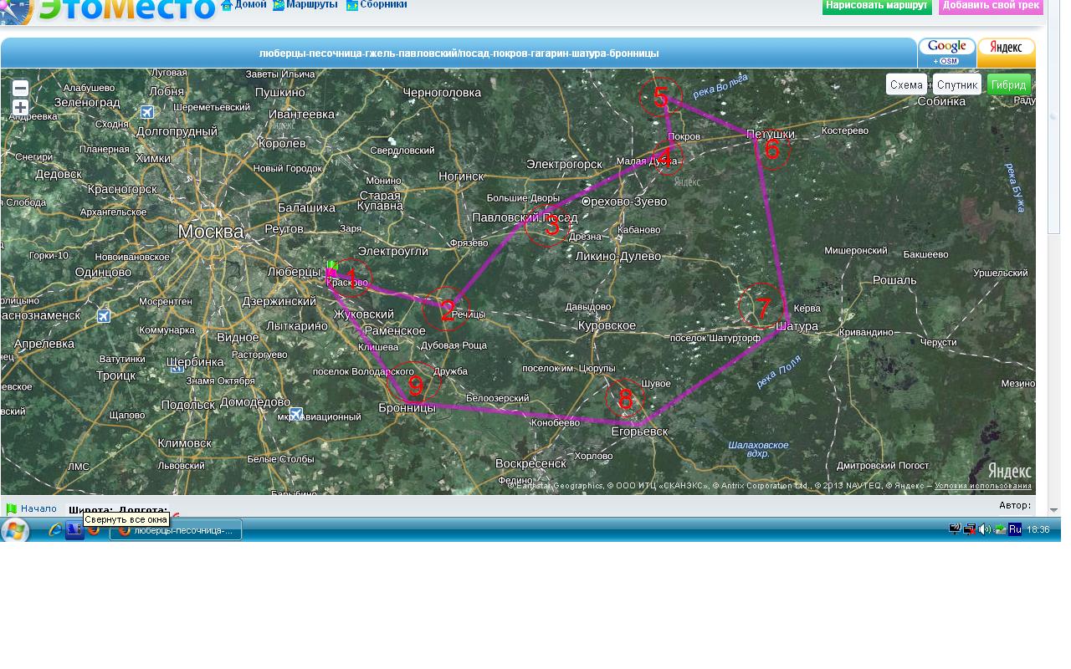Zoom in the map with plus button
The width and height of the screenshot is (1071, 669).
pos(21,108)
